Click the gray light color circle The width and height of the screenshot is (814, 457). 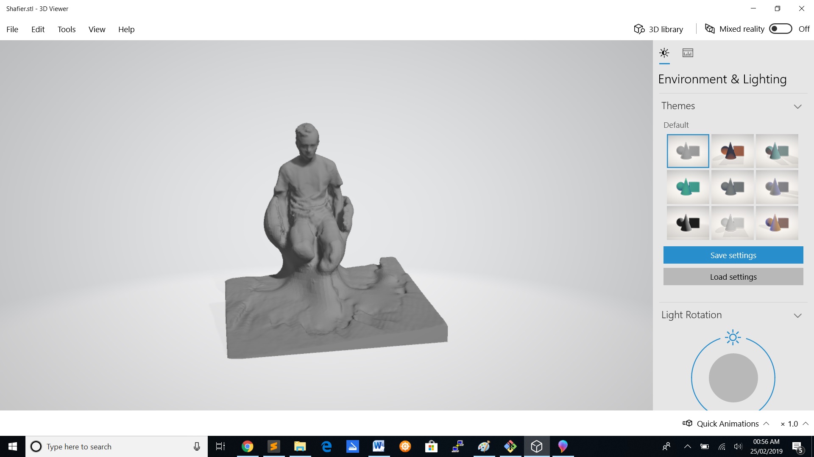click(733, 378)
